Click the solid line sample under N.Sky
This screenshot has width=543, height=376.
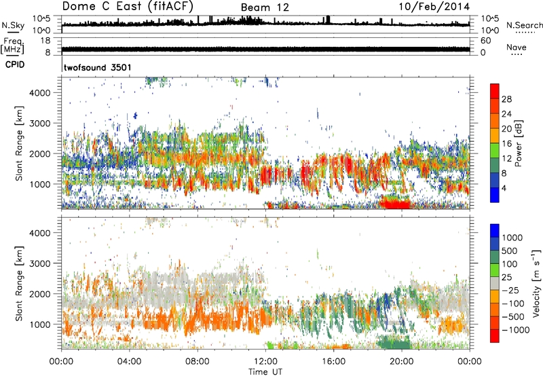pyautogui.click(x=13, y=32)
